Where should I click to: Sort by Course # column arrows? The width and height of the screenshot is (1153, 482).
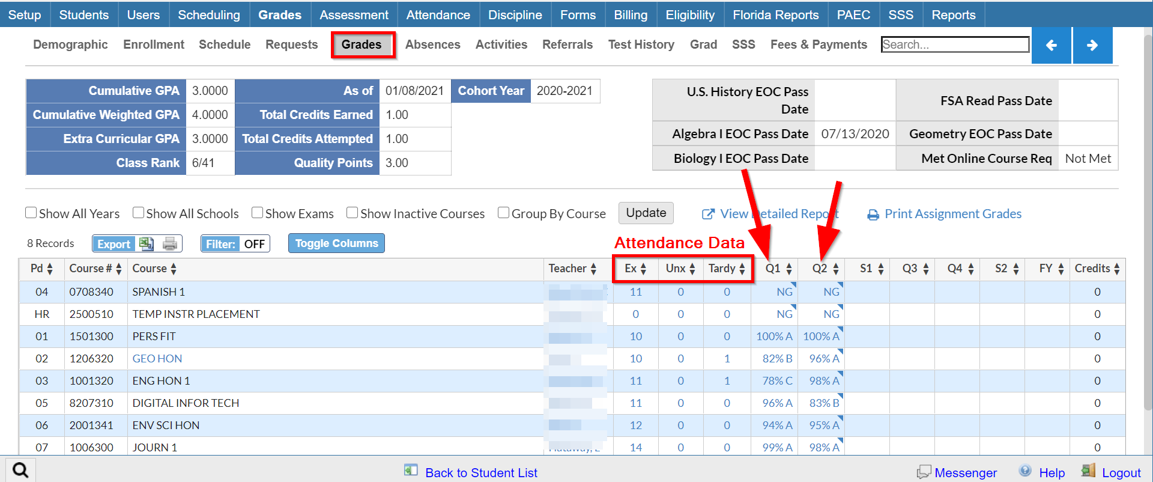119,269
